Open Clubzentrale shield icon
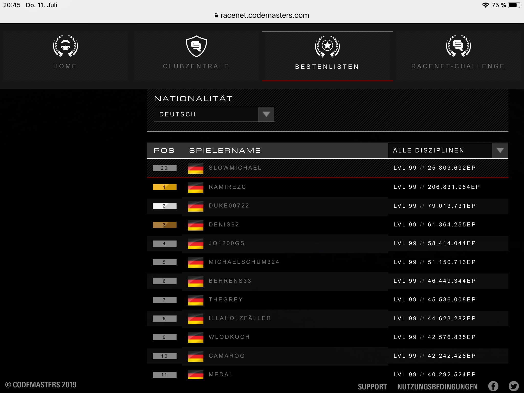 click(196, 46)
